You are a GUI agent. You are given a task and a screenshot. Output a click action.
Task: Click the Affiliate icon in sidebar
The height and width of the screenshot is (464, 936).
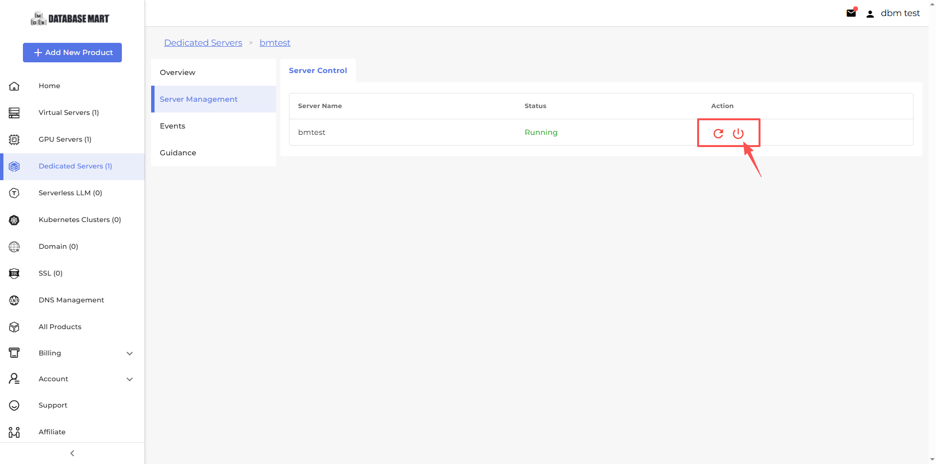14,432
